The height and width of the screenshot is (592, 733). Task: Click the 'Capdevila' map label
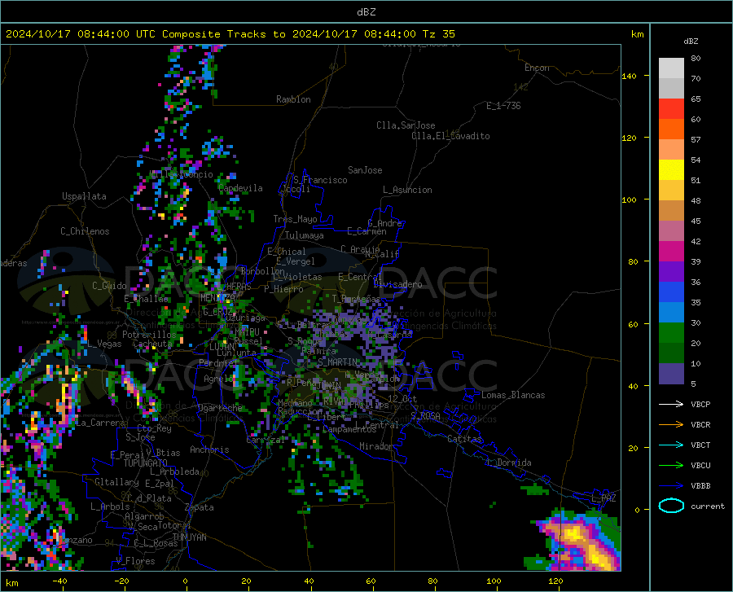click(x=240, y=188)
